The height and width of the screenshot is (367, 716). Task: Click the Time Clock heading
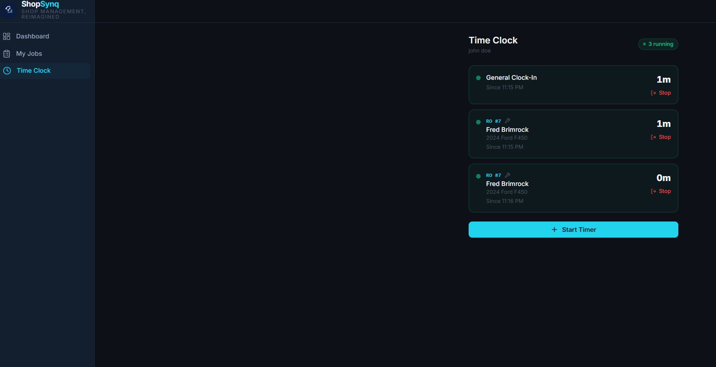point(493,41)
